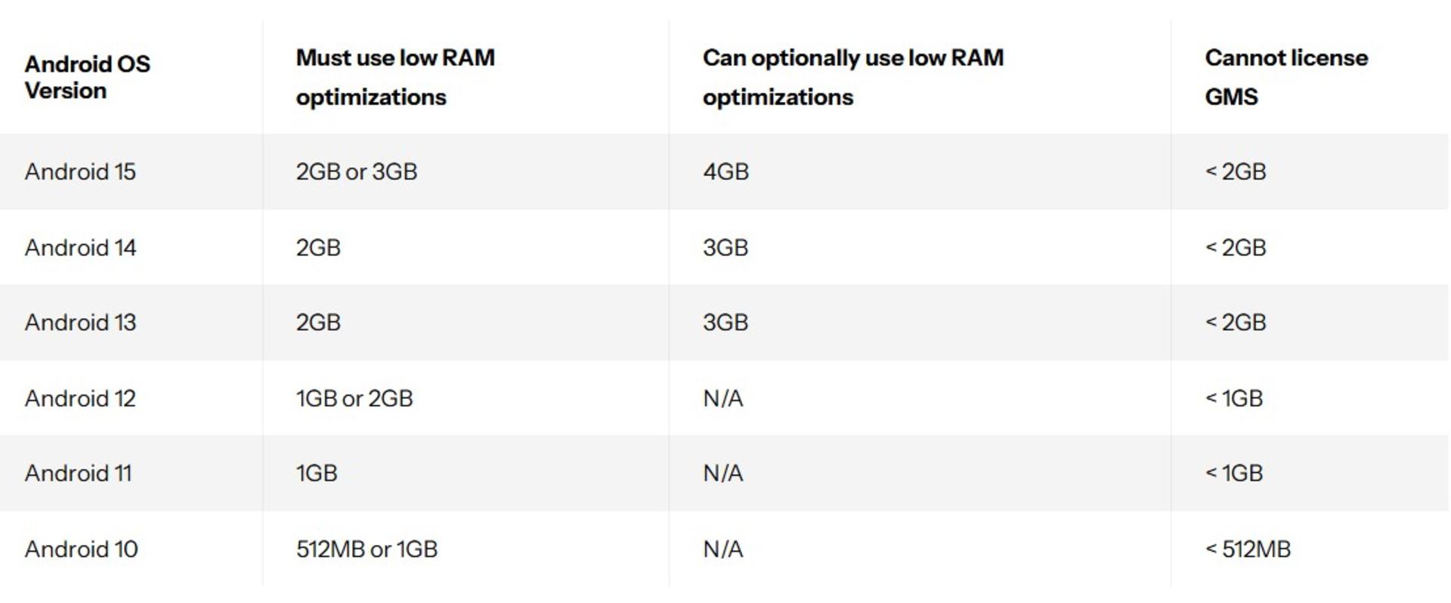Click the Android 15 row label
This screenshot has height=603, width=1451.
click(80, 172)
